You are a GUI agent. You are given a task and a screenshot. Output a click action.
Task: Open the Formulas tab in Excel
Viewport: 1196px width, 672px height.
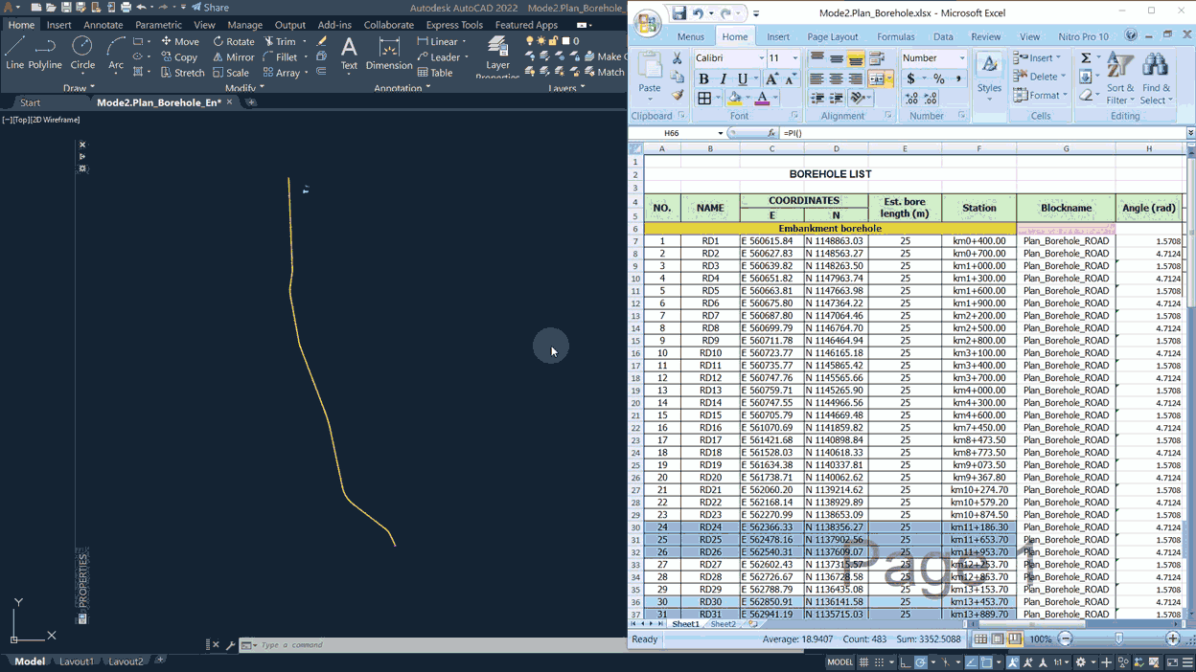point(895,36)
